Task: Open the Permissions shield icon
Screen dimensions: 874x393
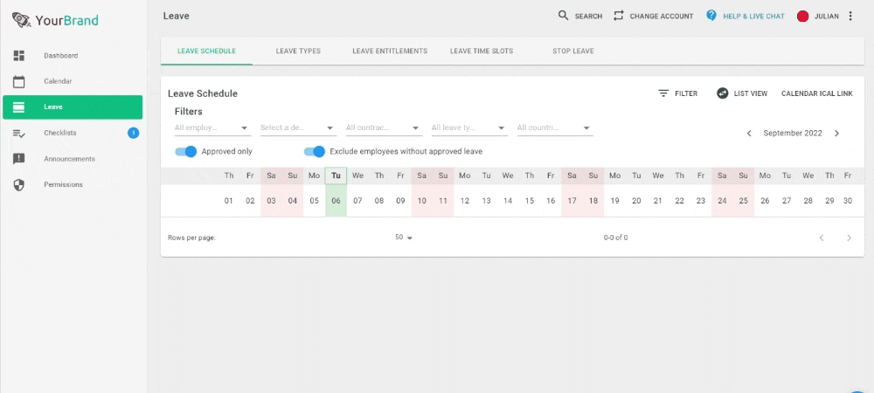Action: 19,184
